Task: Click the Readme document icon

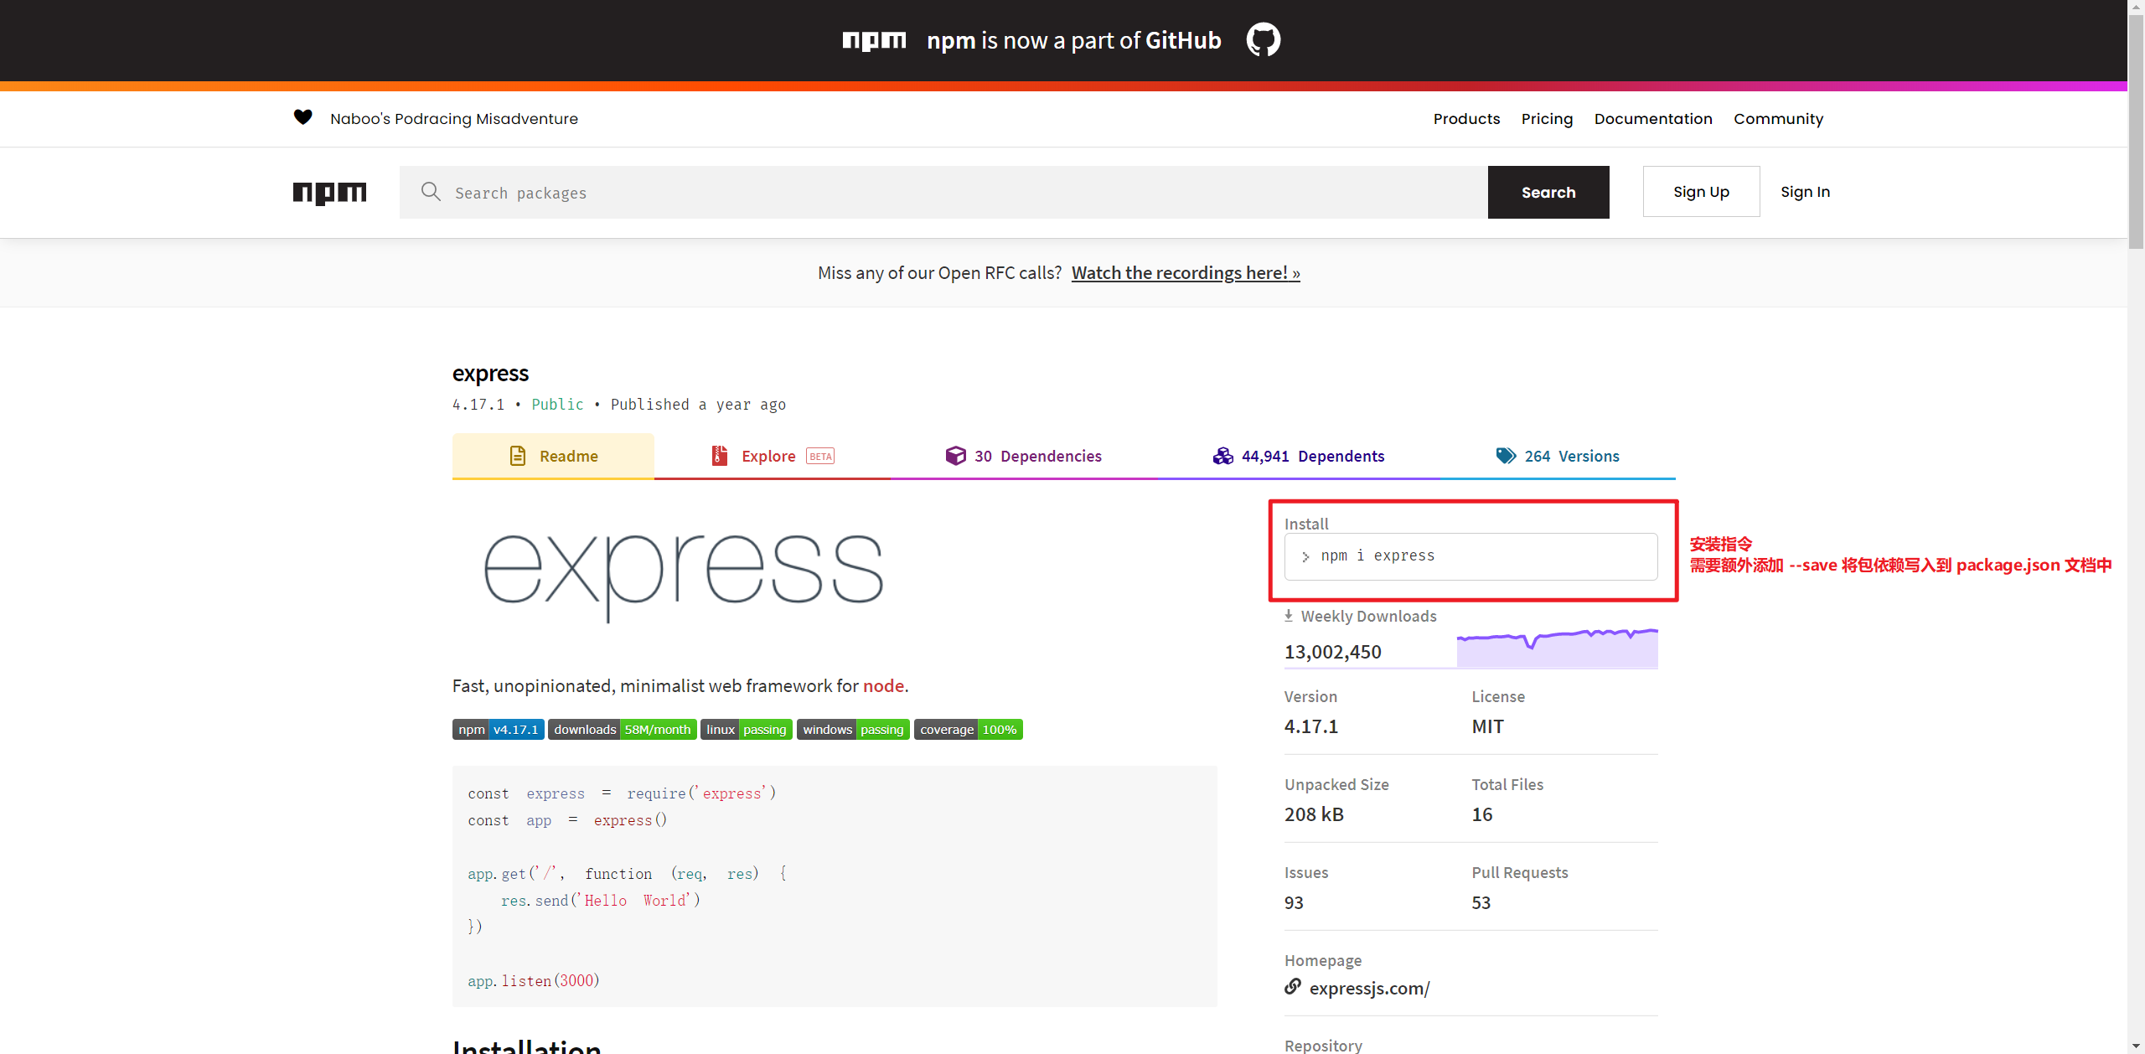Action: (x=518, y=456)
